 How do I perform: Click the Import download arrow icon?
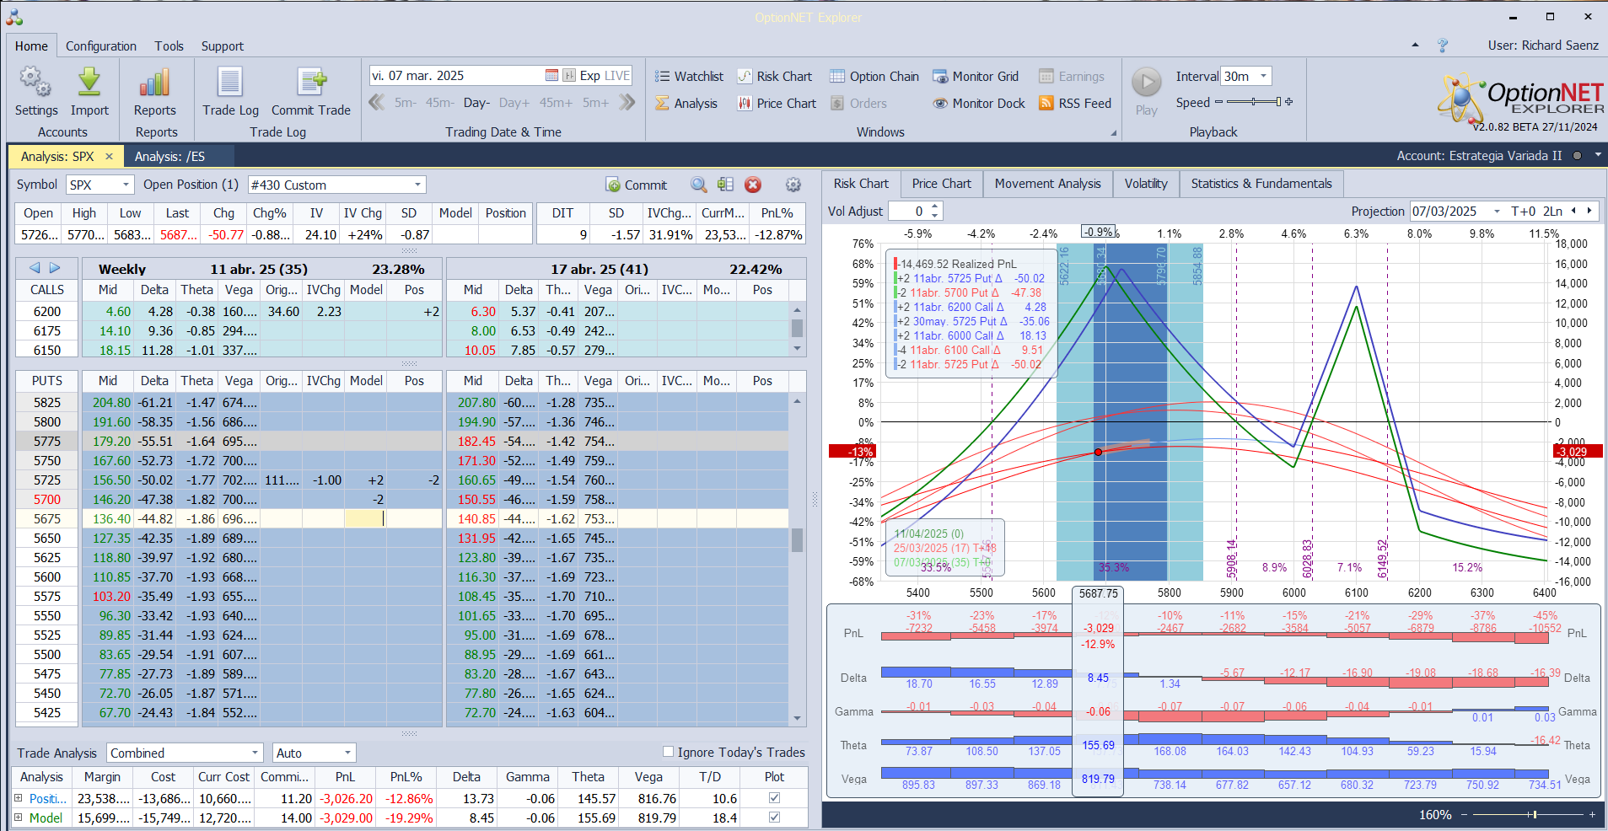[x=89, y=82]
